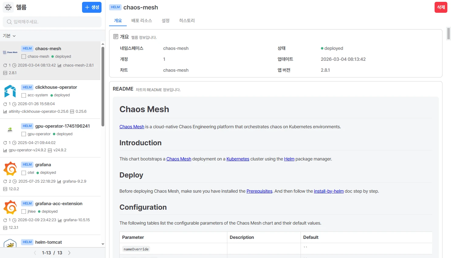Click the namespace icon next to otel
This screenshot has width=451, height=258.
pyautogui.click(x=24, y=173)
